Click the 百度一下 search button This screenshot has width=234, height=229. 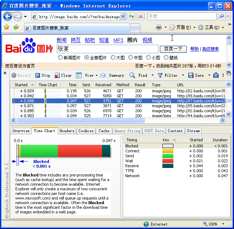click(x=173, y=49)
